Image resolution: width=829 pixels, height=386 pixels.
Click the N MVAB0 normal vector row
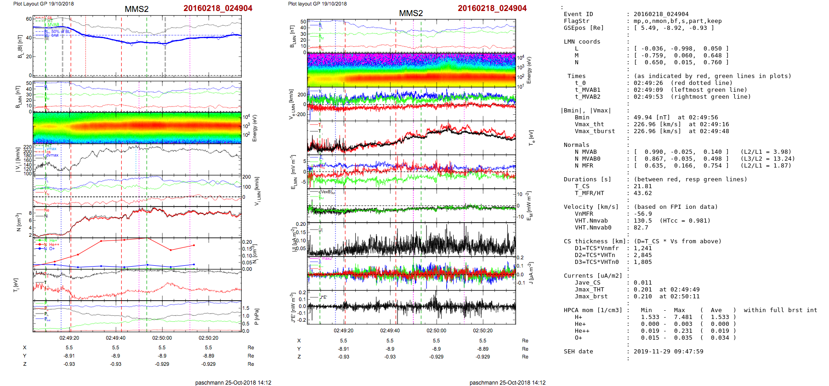click(x=587, y=159)
